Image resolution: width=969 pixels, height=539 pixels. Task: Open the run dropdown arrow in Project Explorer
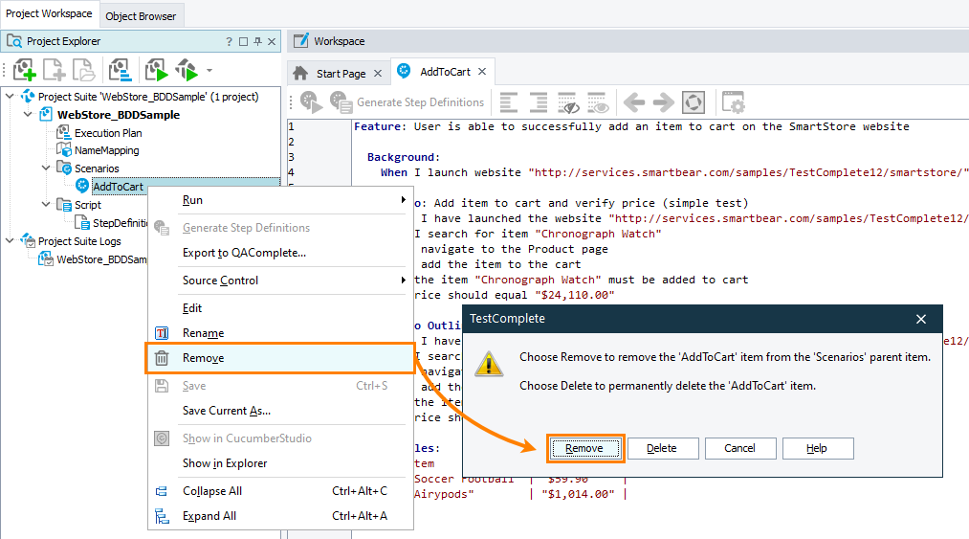[x=209, y=71]
